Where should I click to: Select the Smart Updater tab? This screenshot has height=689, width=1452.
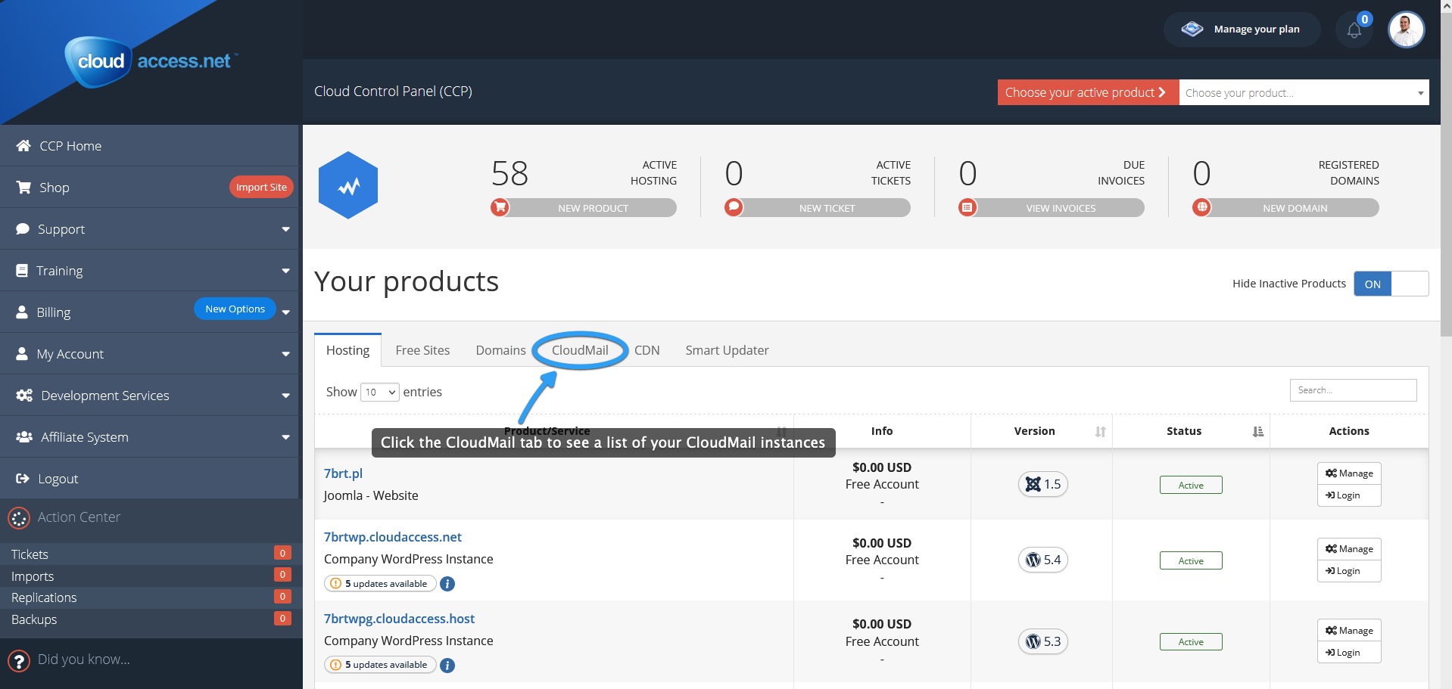point(727,350)
